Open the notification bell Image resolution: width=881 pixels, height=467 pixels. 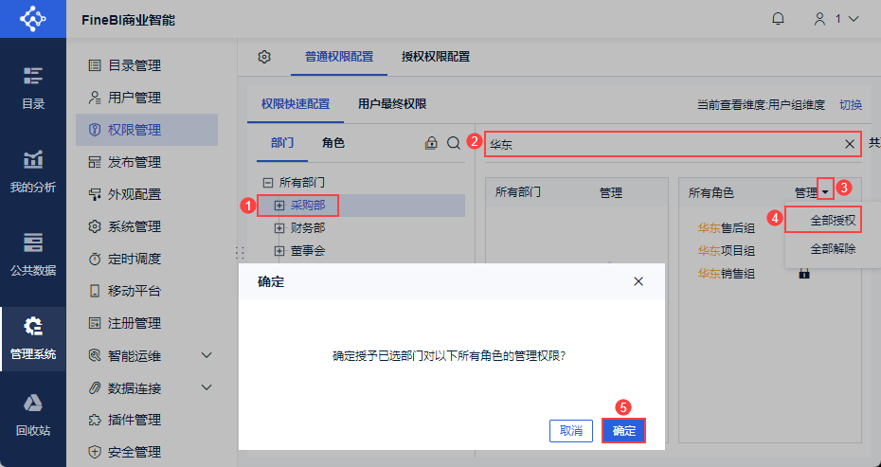click(778, 19)
